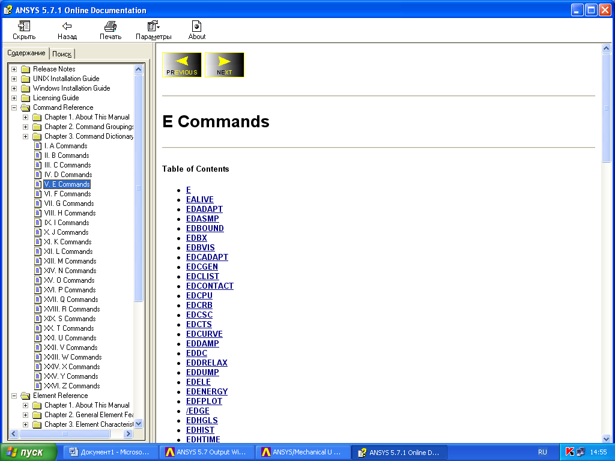This screenshot has width=615, height=461.
Task: Open the EDCURVE command link
Action: click(204, 334)
